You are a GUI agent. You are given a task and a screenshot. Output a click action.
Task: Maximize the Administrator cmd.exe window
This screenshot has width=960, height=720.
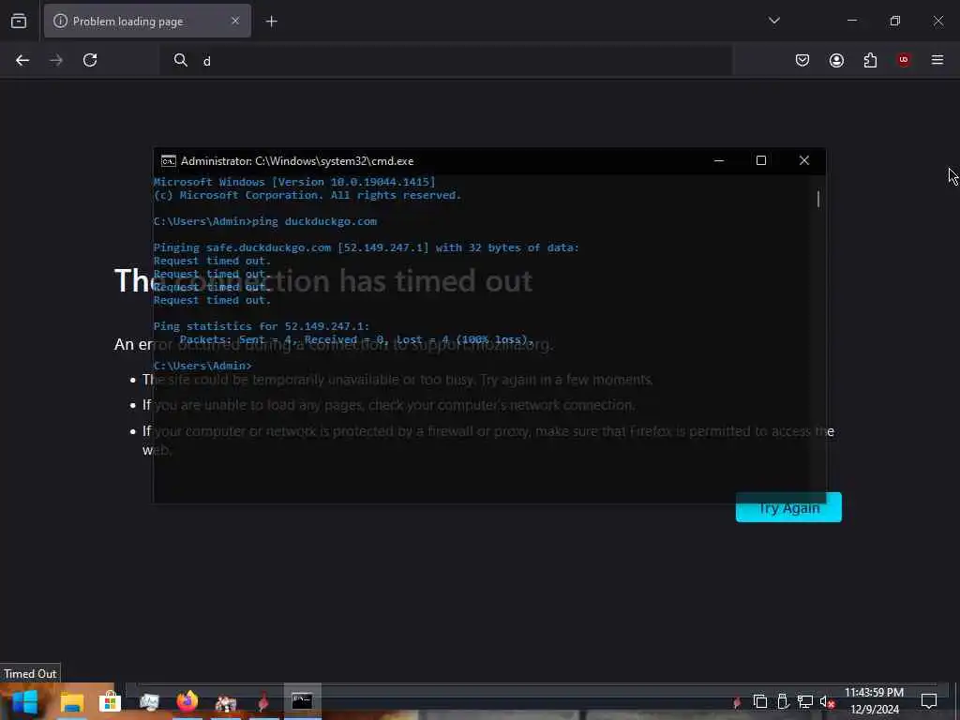(x=761, y=160)
